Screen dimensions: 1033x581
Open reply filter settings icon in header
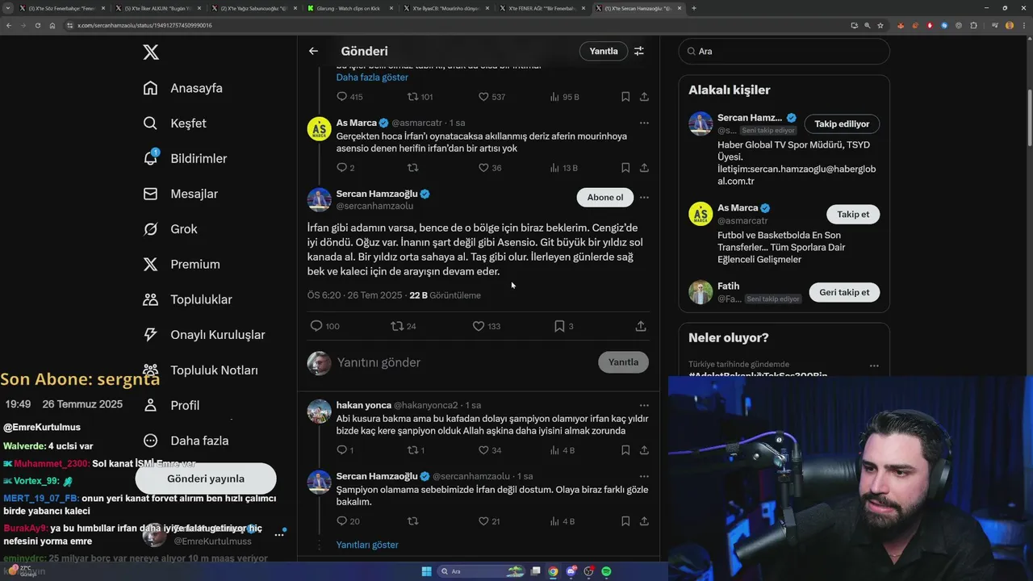pyautogui.click(x=639, y=51)
